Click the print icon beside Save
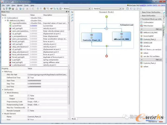 (x=17, y=9)
